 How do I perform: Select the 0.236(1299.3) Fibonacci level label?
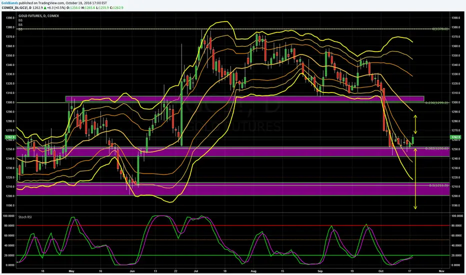pyautogui.click(x=436, y=102)
